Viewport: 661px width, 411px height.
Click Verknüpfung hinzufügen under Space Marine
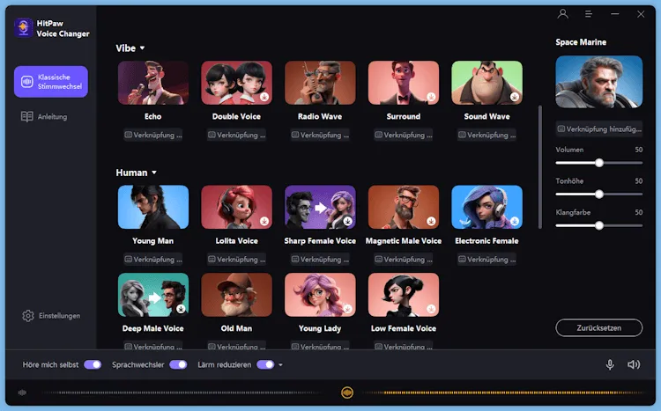598,128
